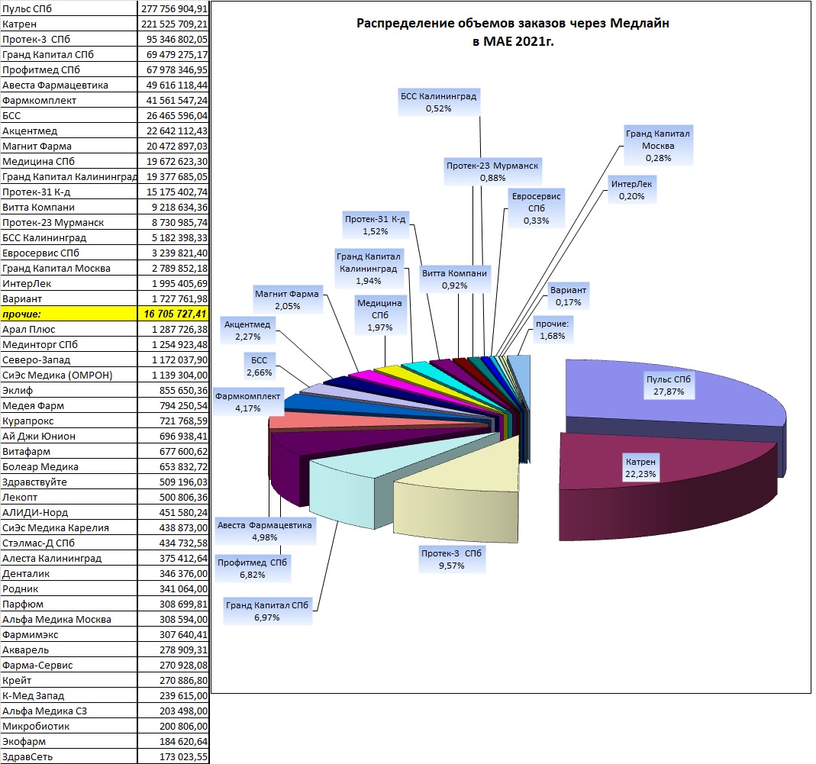Select the БСС 2,66% data label

point(260,366)
